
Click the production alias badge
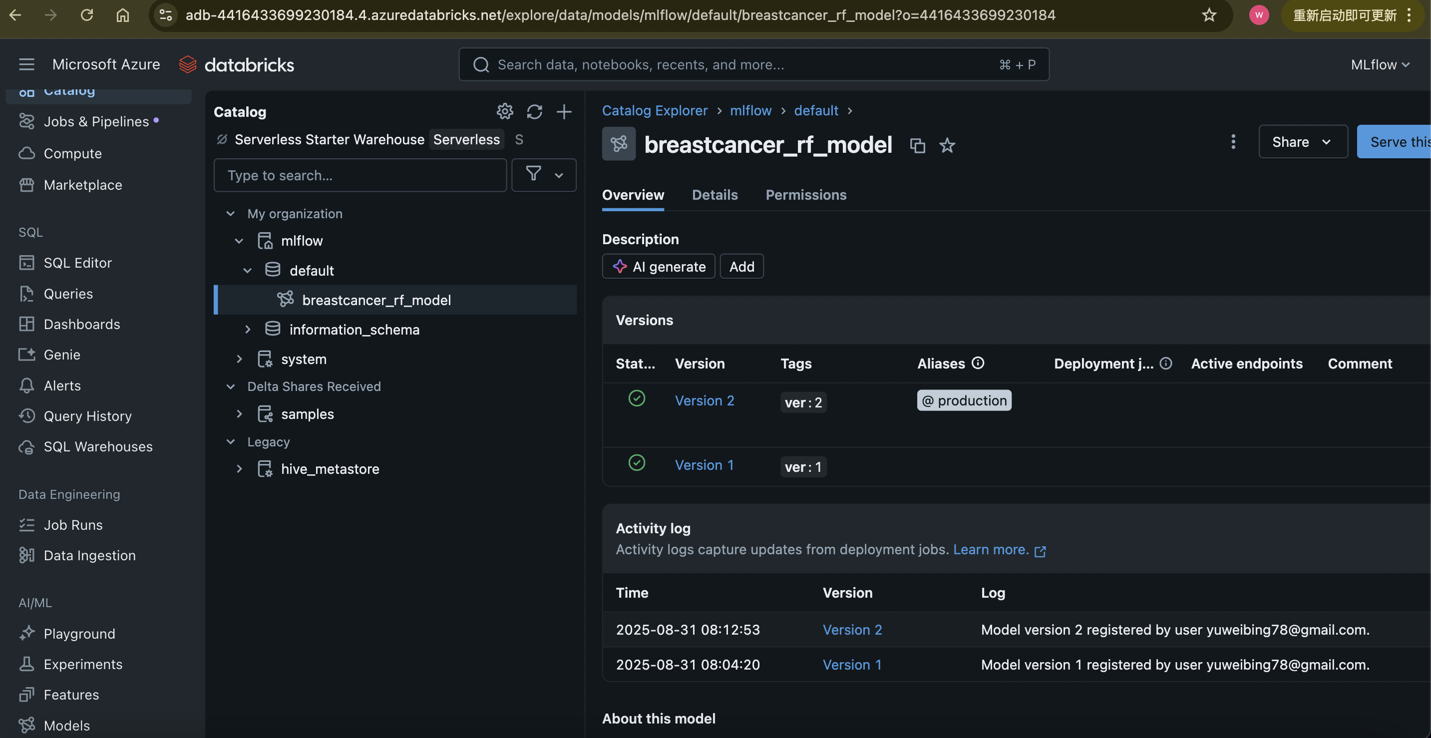pos(964,400)
